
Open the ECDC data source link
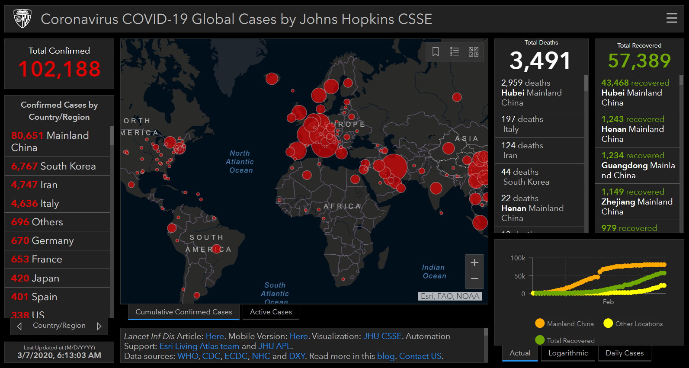coord(236,356)
